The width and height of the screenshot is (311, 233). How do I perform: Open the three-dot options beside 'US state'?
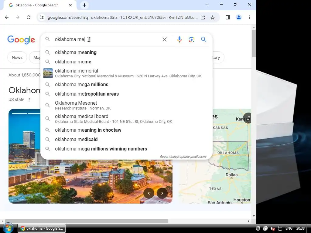(29, 100)
